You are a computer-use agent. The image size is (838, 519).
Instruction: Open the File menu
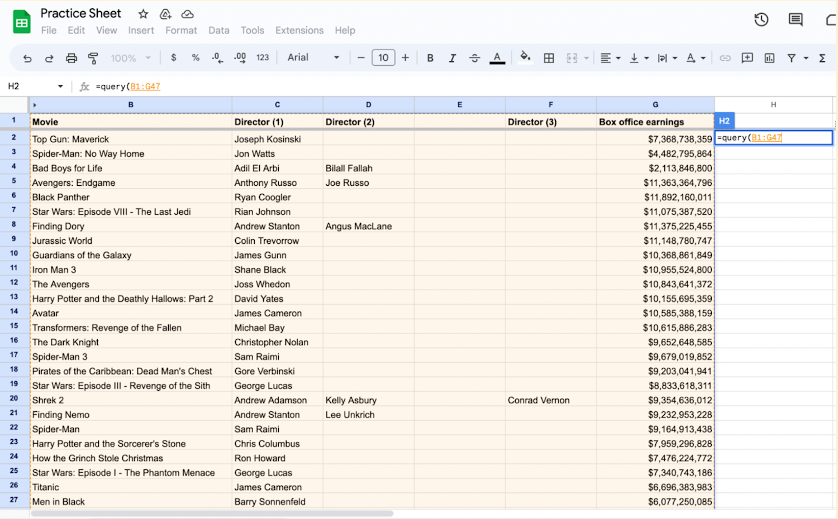click(49, 30)
